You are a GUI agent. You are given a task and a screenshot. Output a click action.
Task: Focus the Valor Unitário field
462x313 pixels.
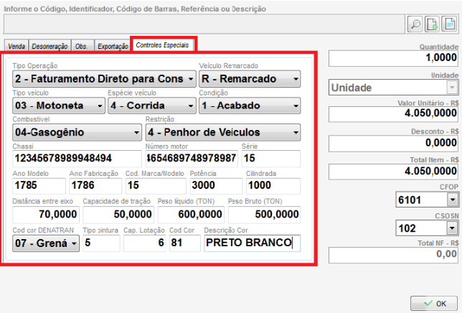(x=392, y=114)
